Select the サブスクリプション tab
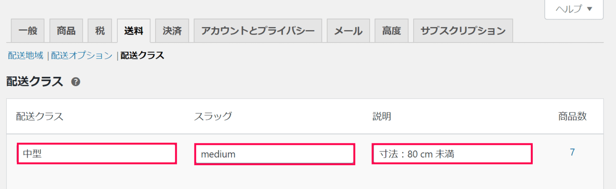Image resolution: width=616 pixels, height=189 pixels. pyautogui.click(x=463, y=31)
